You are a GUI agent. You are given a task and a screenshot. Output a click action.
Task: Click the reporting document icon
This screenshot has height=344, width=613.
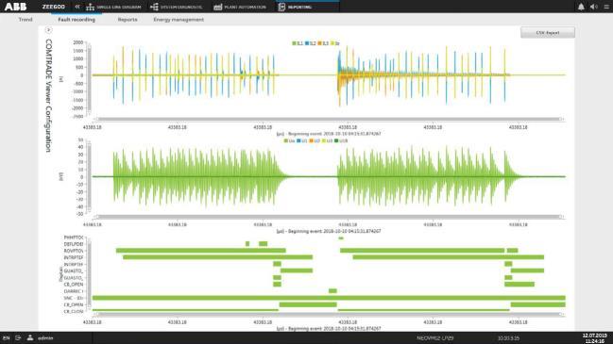point(281,7)
